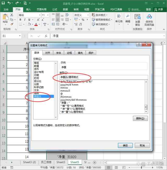This screenshot has height=170, width=167.
Task: Select 自定义 in the category list
Action: click(44, 96)
